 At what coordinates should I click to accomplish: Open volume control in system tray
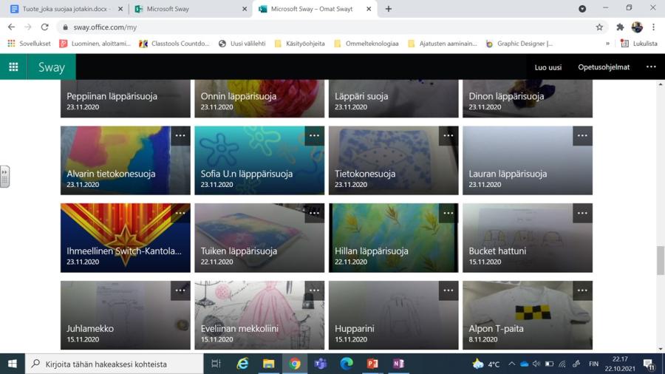point(536,364)
